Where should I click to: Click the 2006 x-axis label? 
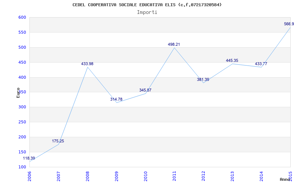pyautogui.click(x=29, y=176)
